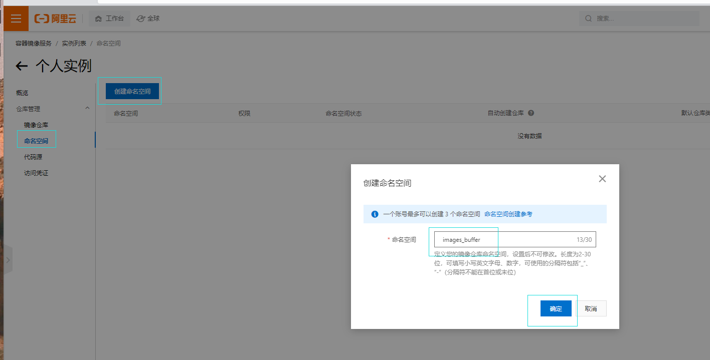Open the hamburger navigation menu
This screenshot has height=360, width=710.
[16, 19]
